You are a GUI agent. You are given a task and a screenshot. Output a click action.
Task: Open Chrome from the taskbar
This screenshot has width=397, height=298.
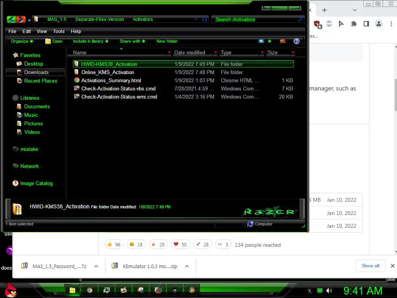pos(90,290)
